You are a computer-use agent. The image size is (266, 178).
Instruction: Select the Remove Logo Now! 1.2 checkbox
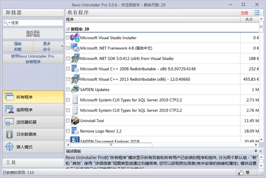[68, 131]
